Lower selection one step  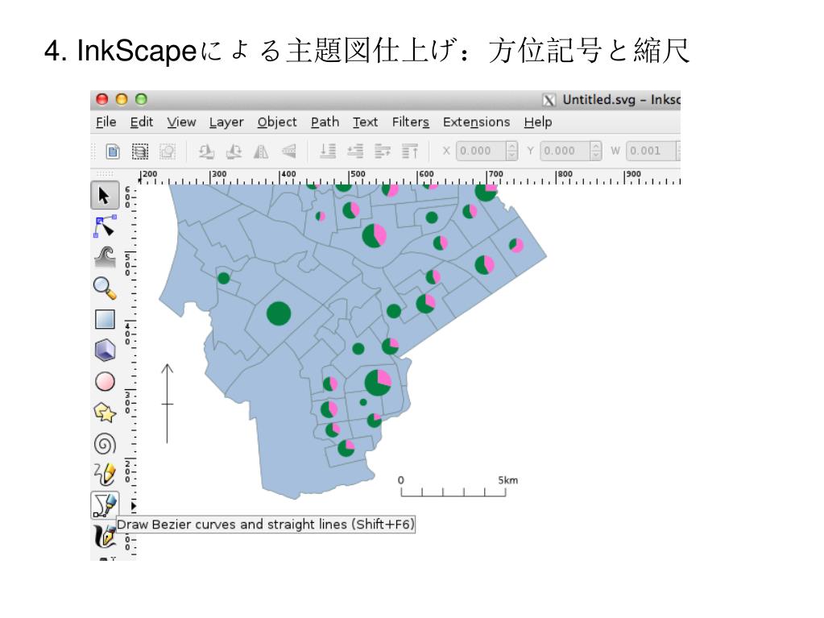pyautogui.click(x=355, y=151)
